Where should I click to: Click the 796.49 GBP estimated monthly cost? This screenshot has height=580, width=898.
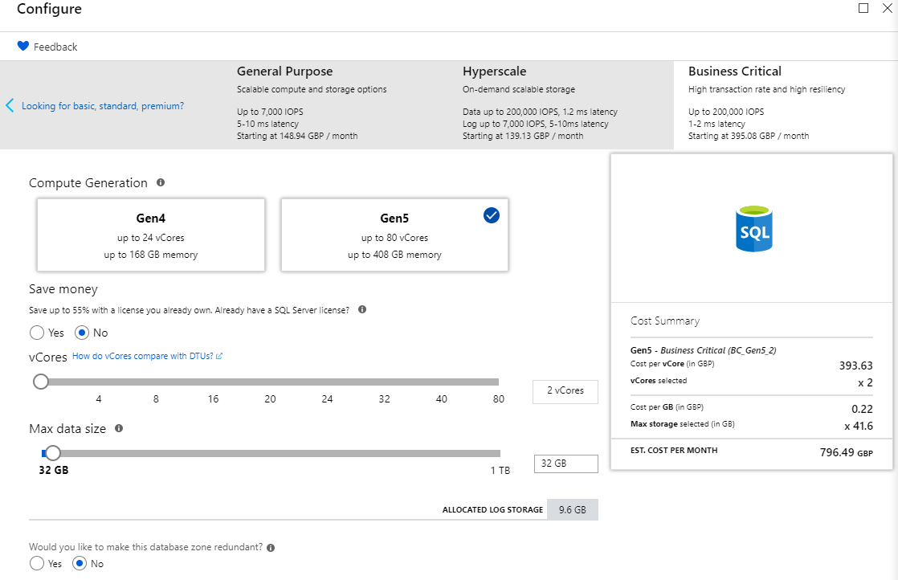(846, 452)
